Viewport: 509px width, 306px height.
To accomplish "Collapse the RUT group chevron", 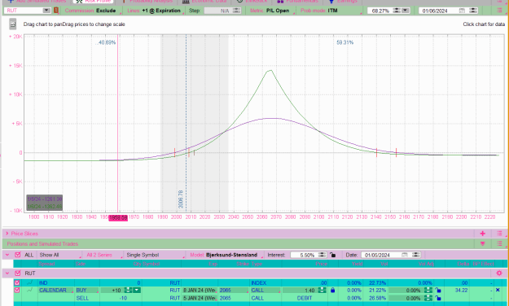I will click(x=7, y=273).
